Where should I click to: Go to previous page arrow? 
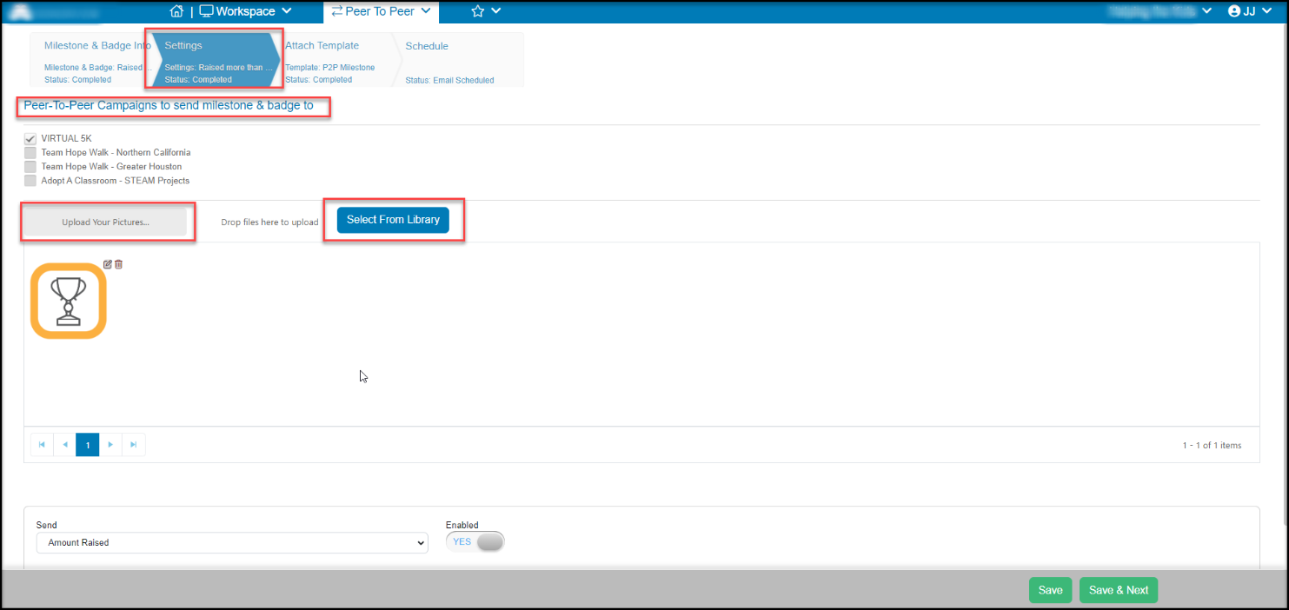point(64,445)
